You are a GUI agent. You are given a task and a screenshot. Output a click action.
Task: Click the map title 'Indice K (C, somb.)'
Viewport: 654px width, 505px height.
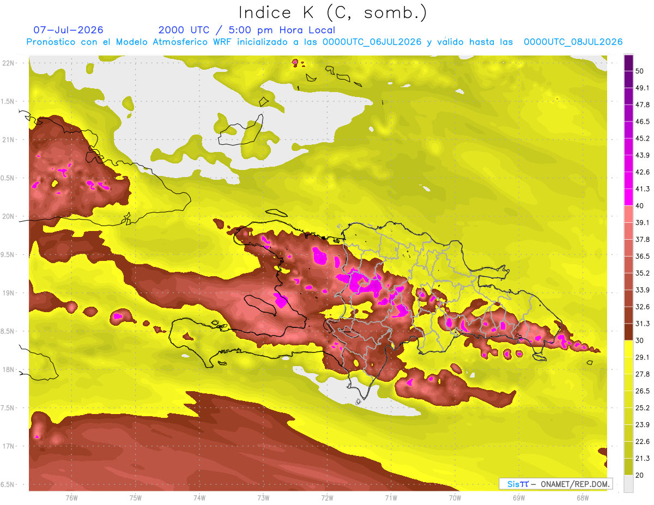[332, 13]
